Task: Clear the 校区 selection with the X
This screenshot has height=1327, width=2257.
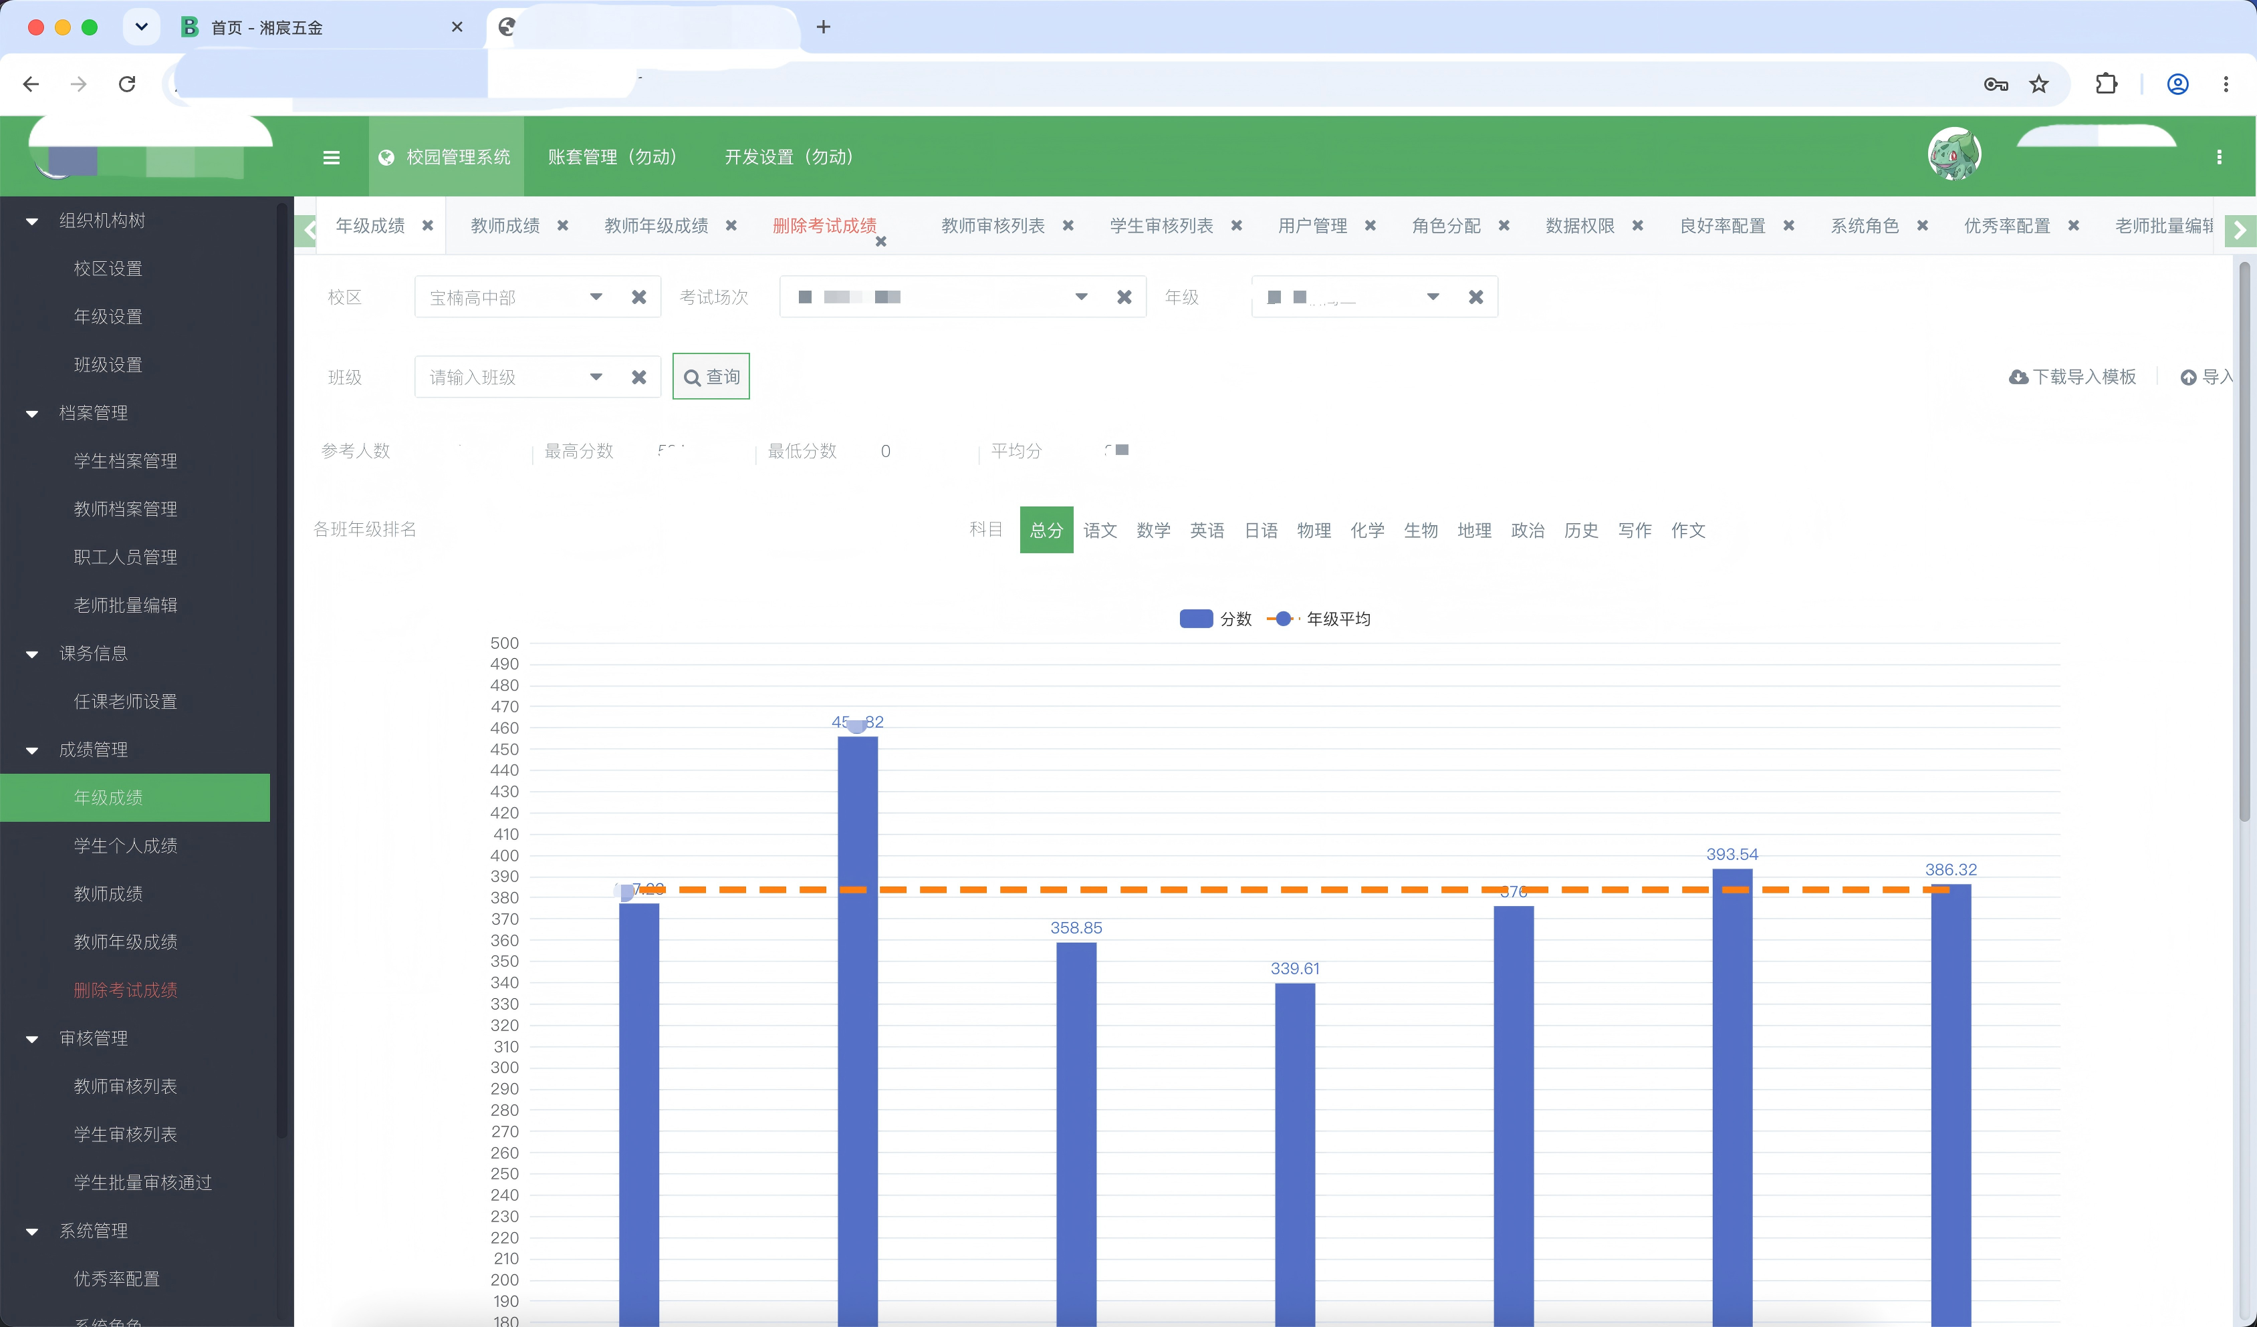Action: [638, 297]
